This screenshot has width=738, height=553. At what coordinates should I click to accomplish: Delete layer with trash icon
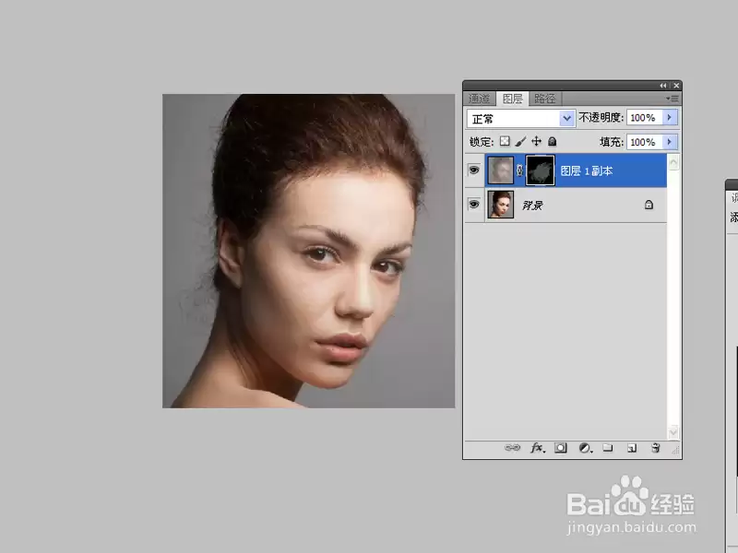656,448
